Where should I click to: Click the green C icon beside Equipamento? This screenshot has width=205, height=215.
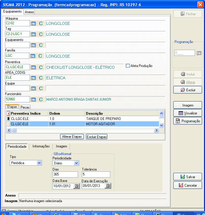tap(41, 45)
